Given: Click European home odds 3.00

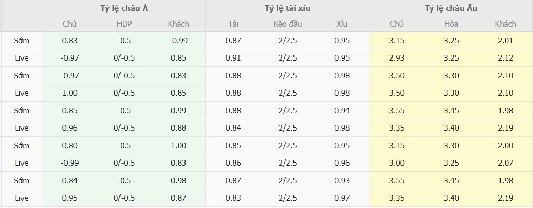Looking at the screenshot, I should [397, 163].
